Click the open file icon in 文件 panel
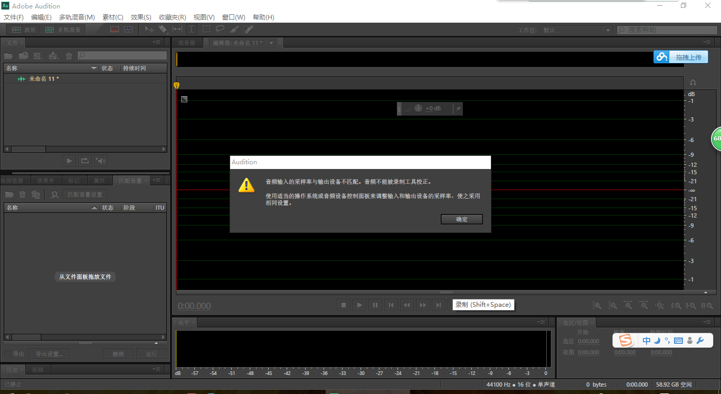The height and width of the screenshot is (394, 721). tap(8, 55)
